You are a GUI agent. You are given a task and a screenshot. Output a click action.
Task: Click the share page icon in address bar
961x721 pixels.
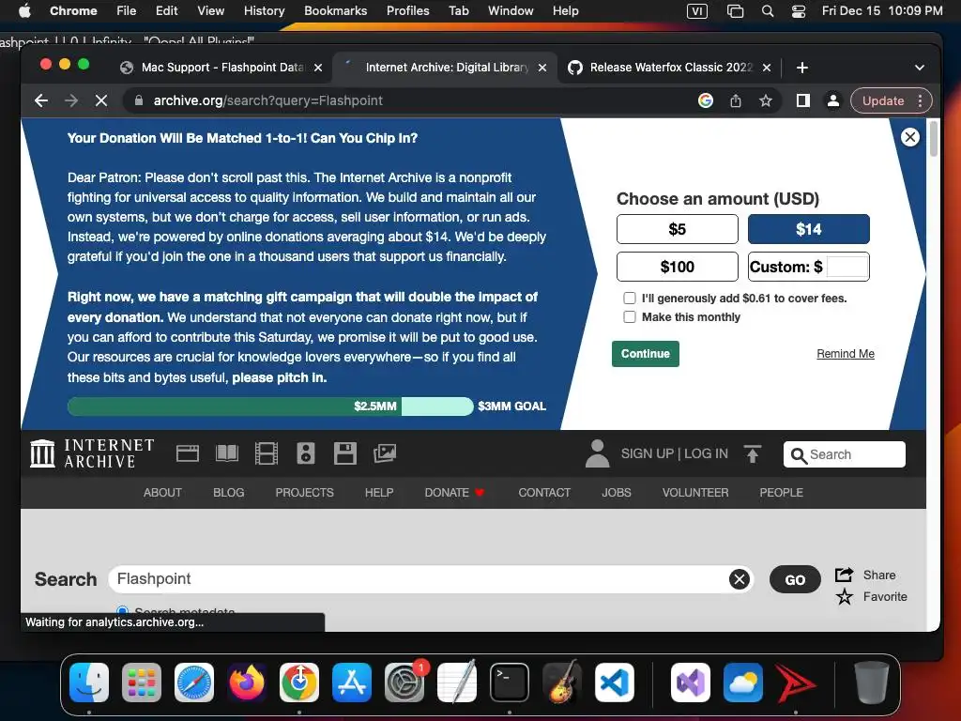736,100
